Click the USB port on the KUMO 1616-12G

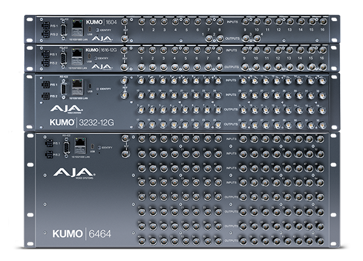coord(90,56)
